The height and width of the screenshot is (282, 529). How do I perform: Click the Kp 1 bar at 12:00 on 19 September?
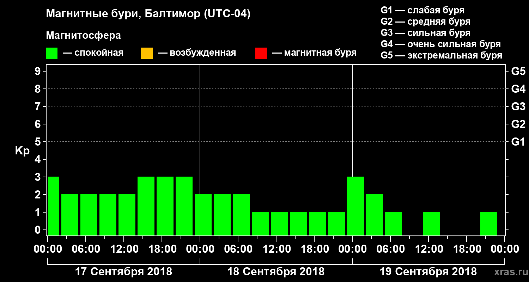coord(432,223)
